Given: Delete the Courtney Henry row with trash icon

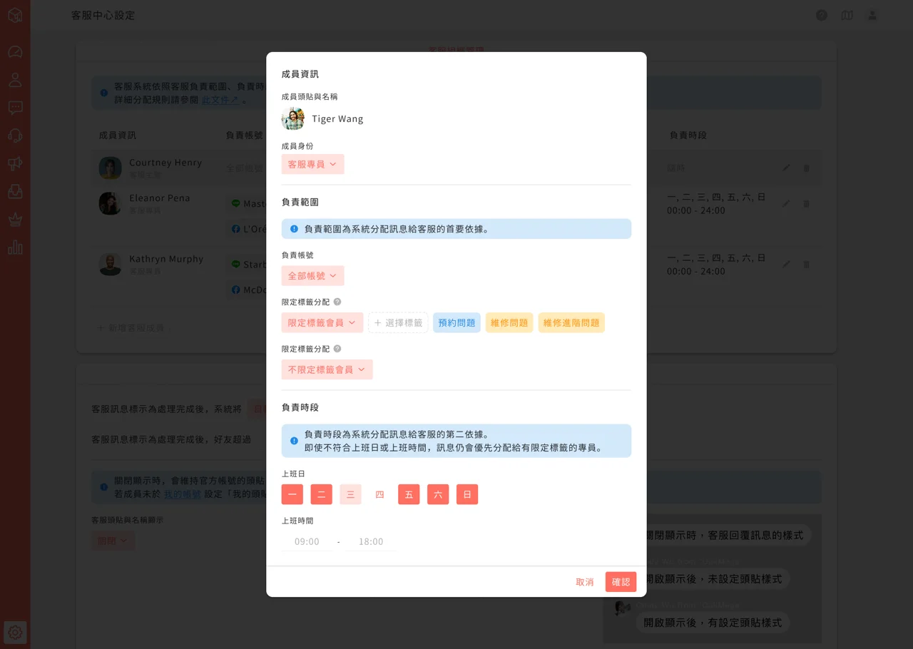Looking at the screenshot, I should coord(806,168).
